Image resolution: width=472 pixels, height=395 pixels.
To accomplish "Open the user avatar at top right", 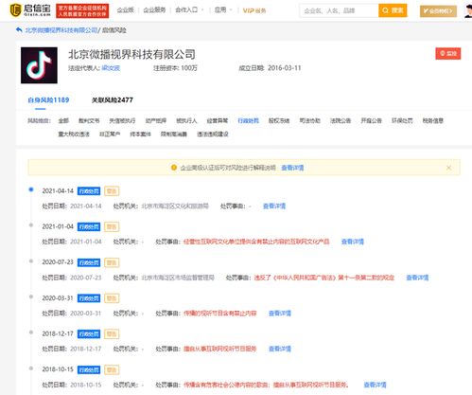I will pos(468,11).
